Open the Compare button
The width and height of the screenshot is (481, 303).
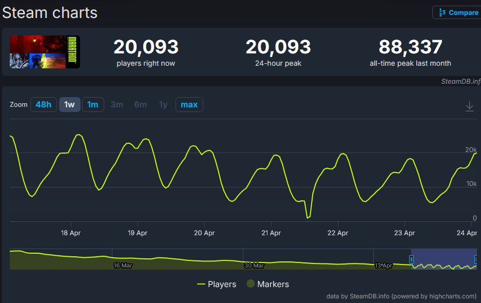pyautogui.click(x=456, y=13)
